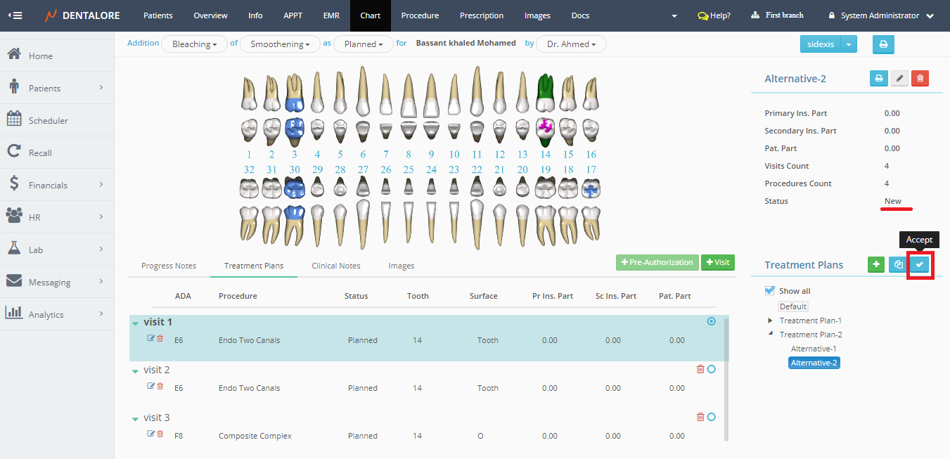
Task: Select the visit 2 radio button
Action: pos(712,369)
